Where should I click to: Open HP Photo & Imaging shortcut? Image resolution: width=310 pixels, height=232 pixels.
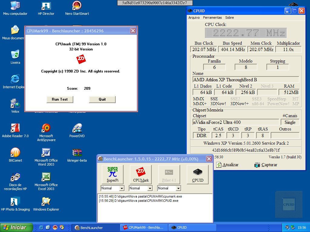pyautogui.click(x=15, y=204)
